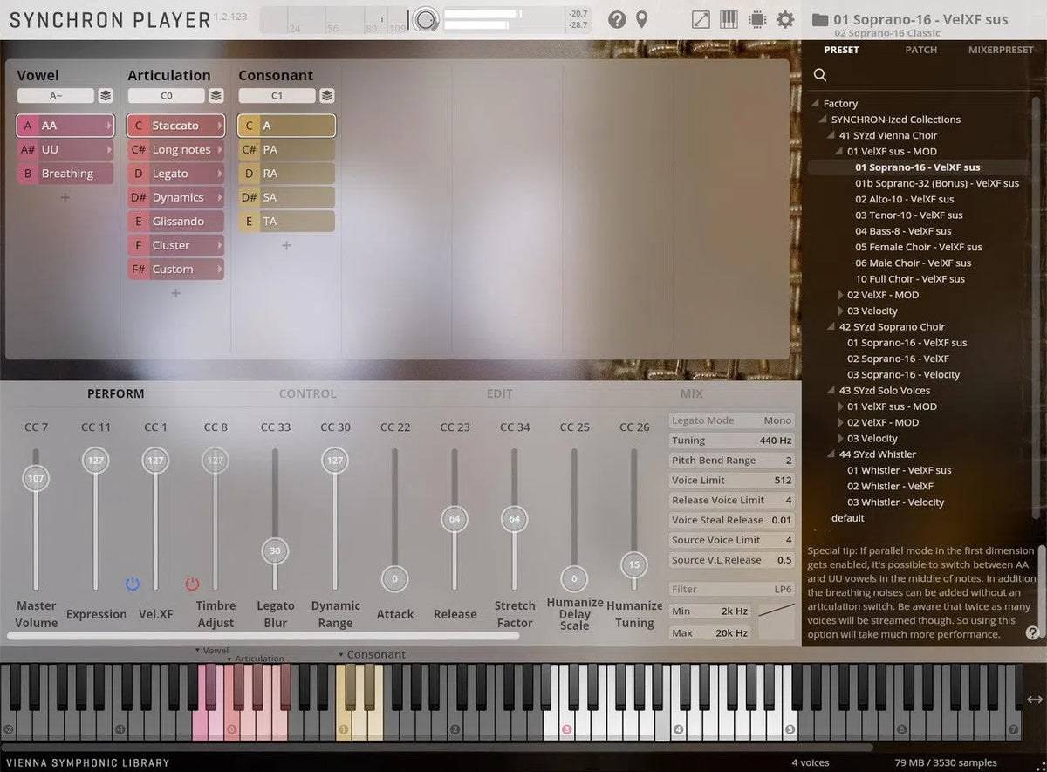Collapse the Factory tree node
This screenshot has width=1047, height=772.
(x=813, y=103)
